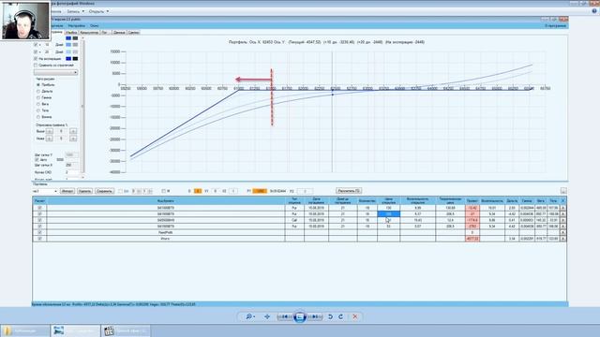Open the О программе menu item

coord(555,25)
